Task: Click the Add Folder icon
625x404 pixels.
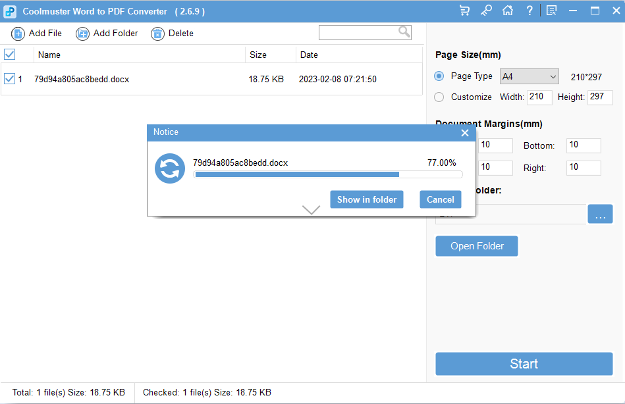Action: point(82,34)
